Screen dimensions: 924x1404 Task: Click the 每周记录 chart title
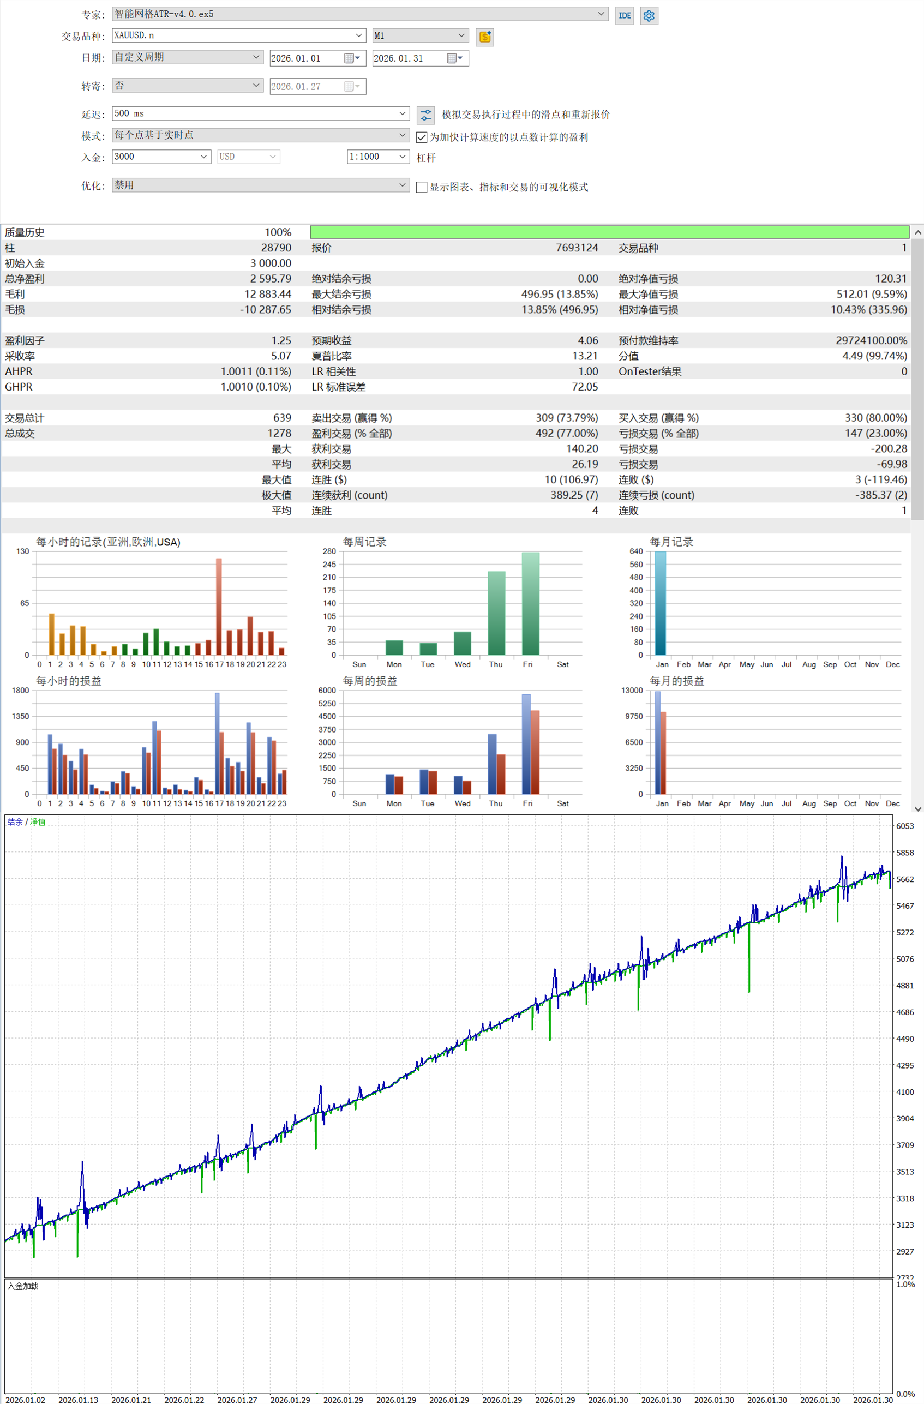pyautogui.click(x=365, y=542)
